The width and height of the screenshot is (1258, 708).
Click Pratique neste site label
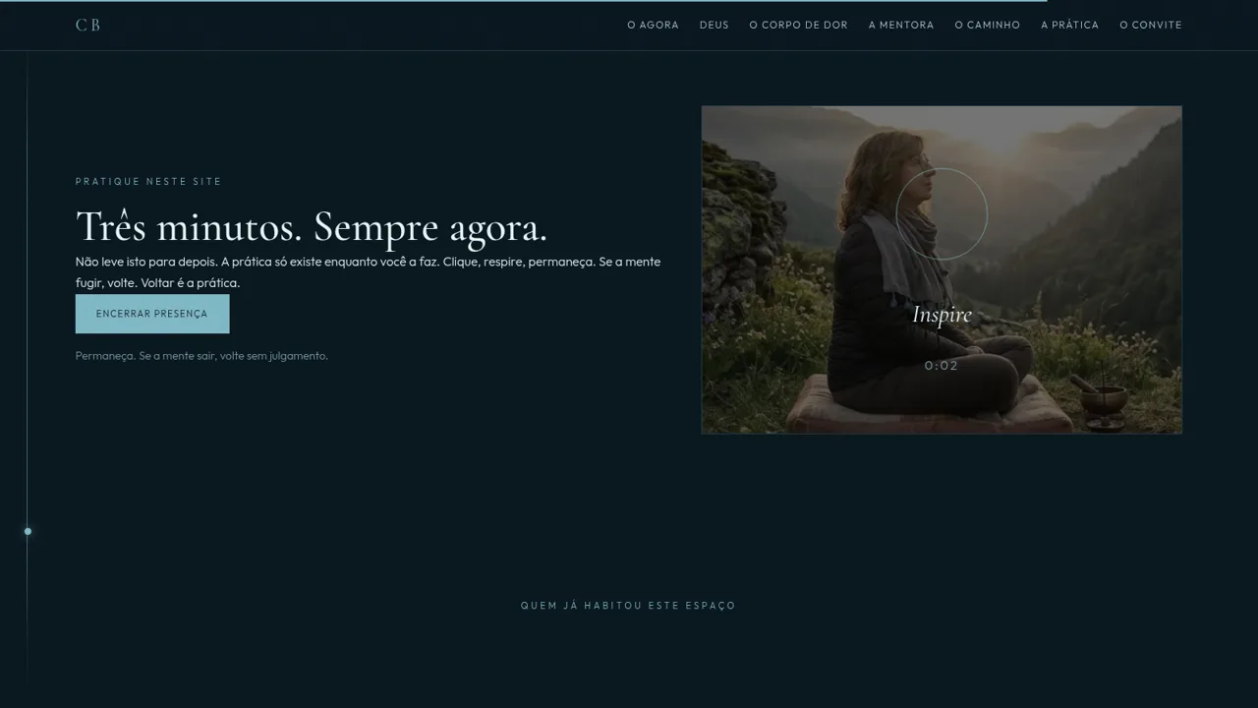[148, 181]
